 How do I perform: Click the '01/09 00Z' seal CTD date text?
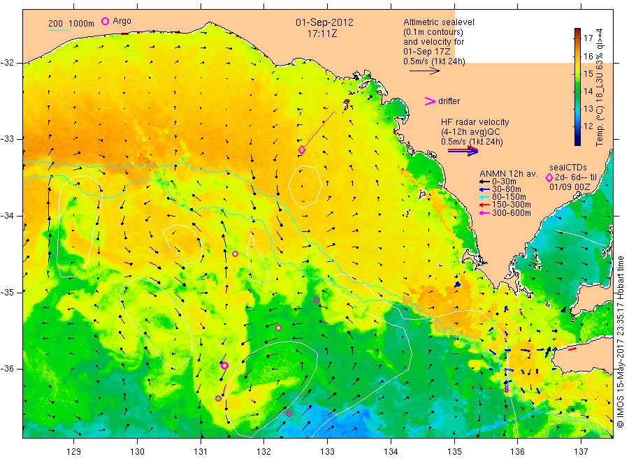click(570, 187)
